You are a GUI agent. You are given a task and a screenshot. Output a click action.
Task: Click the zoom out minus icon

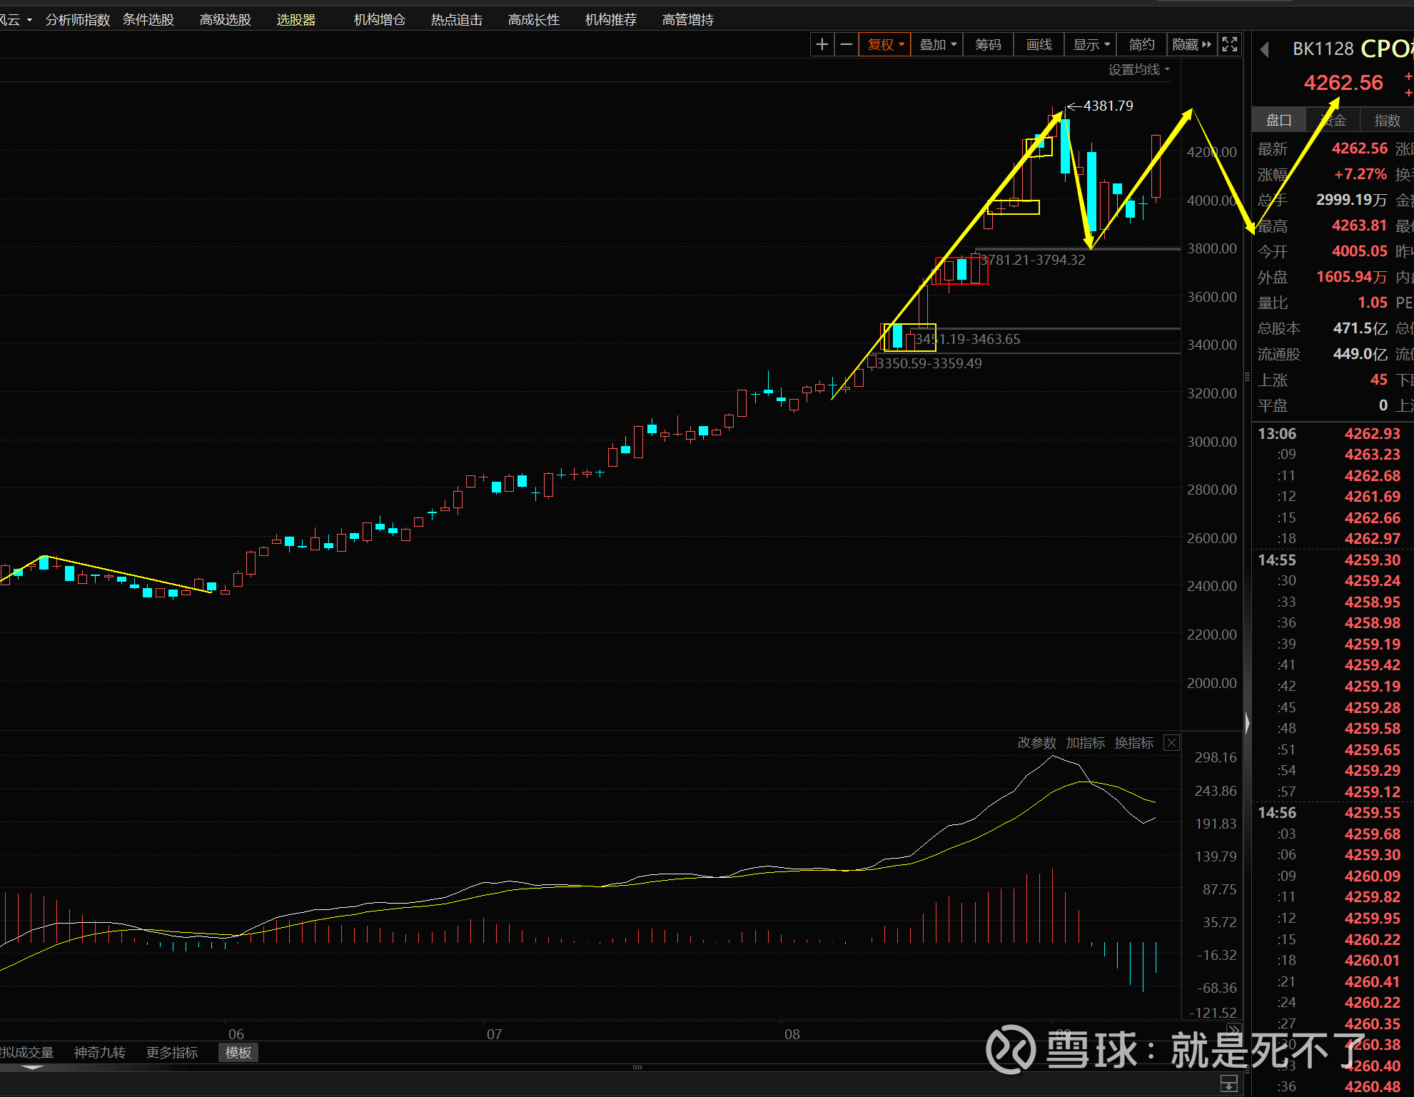[847, 45]
